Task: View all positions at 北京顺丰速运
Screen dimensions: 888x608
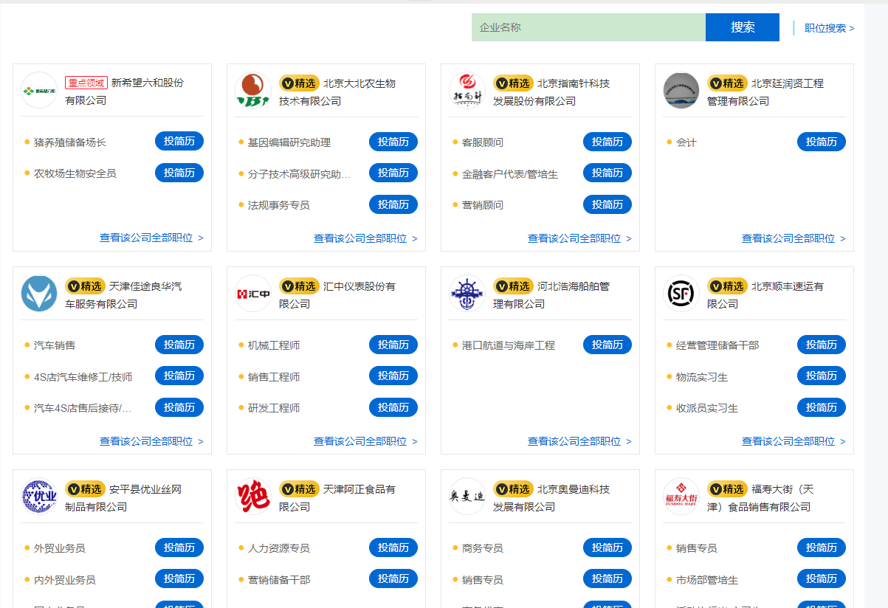Action: point(793,441)
